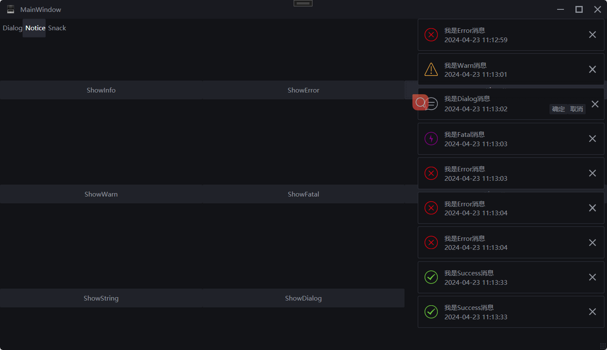The height and width of the screenshot is (350, 607).
Task: Close the Dialog message notification
Action: click(595, 104)
